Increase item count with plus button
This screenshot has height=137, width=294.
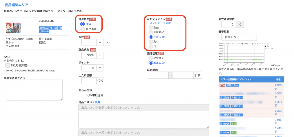pos(100,42)
